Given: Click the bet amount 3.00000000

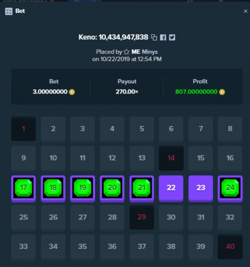Looking at the screenshot, I should coord(50,92).
